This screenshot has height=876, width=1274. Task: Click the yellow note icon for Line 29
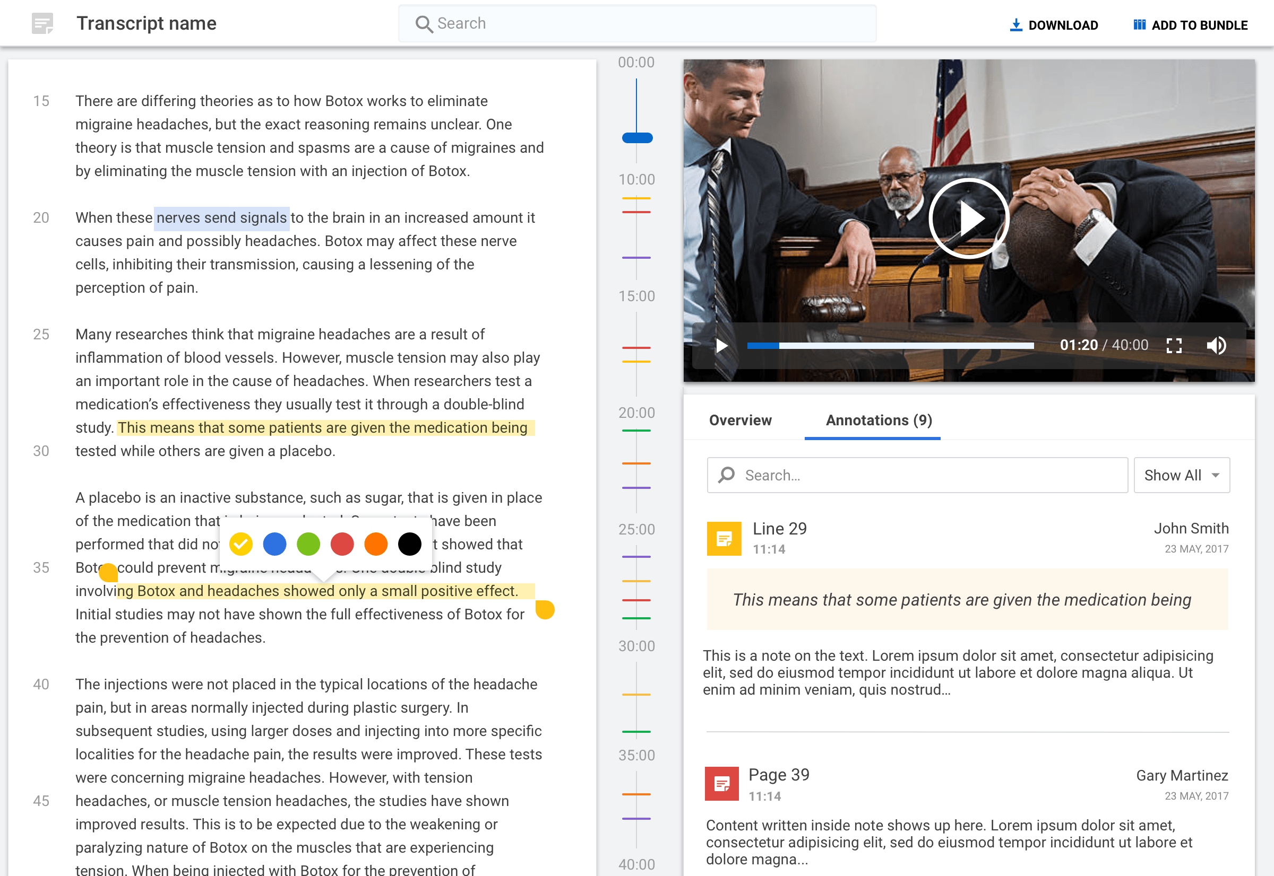(x=724, y=538)
